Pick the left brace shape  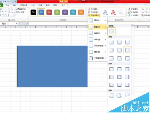[9, 15]
